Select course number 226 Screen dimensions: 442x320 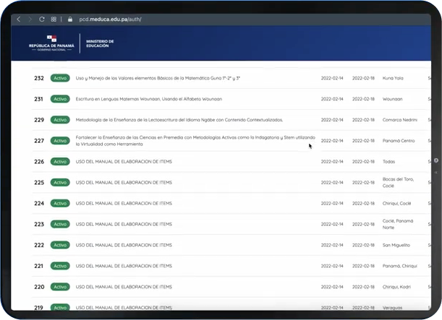39,162
